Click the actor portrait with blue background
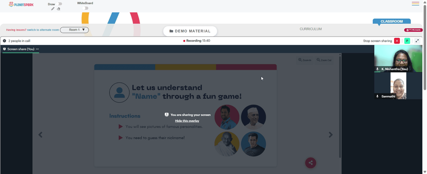The width and height of the screenshot is (427, 174). pyautogui.click(x=254, y=144)
